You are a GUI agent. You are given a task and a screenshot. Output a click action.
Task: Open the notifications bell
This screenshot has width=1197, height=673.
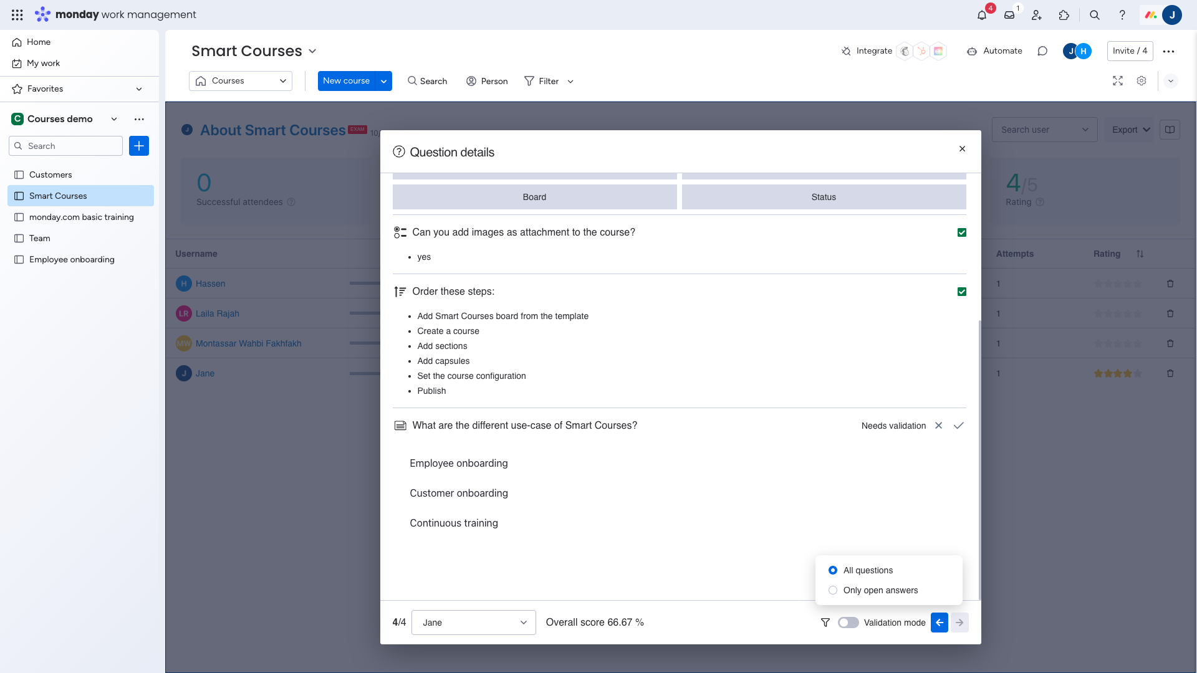click(982, 15)
